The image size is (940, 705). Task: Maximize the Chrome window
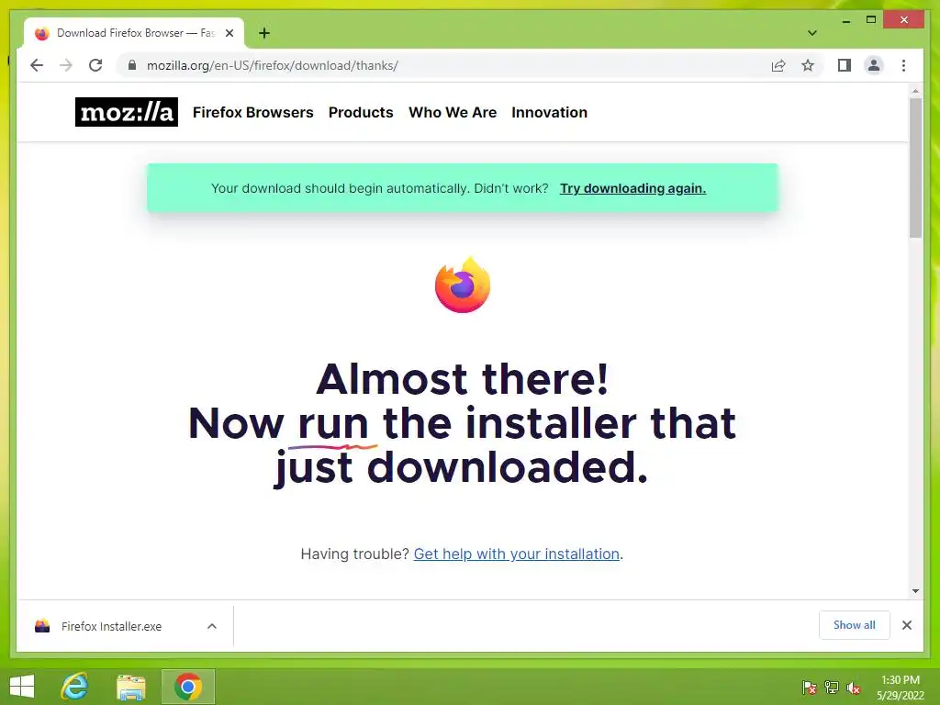[x=871, y=20]
